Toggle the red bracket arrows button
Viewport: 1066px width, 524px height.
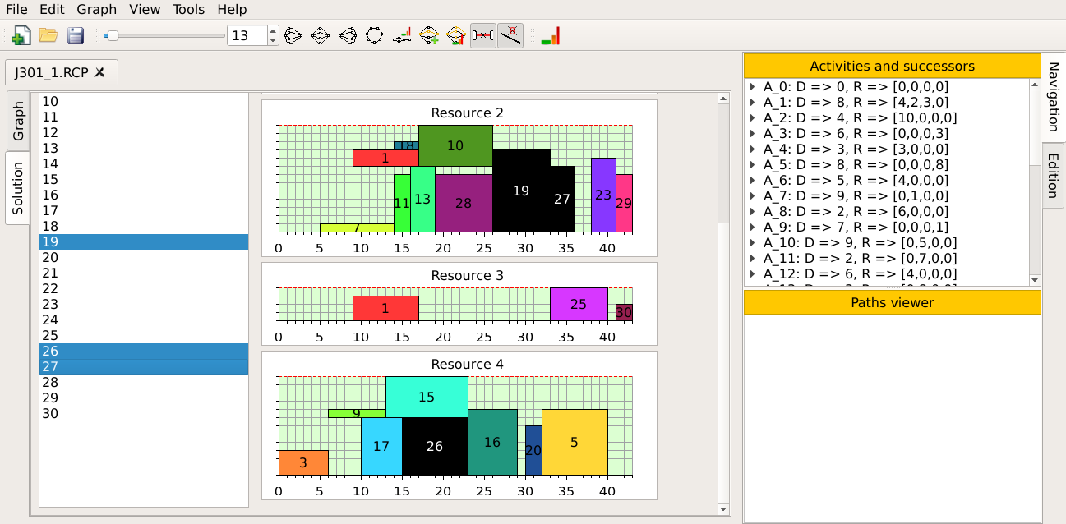tap(483, 35)
